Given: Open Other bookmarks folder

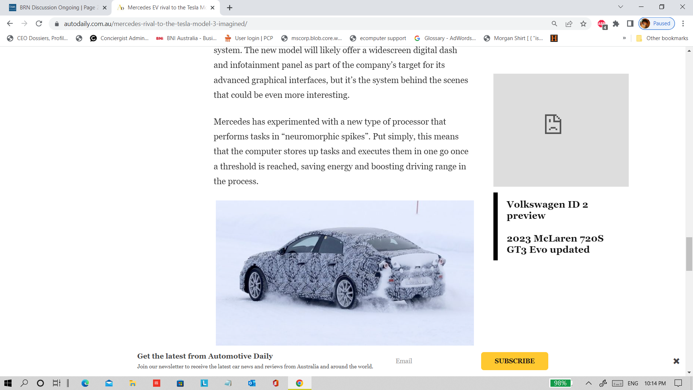Looking at the screenshot, I should [662, 38].
